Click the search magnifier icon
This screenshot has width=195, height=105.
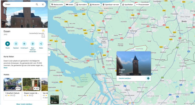coord(37,4)
